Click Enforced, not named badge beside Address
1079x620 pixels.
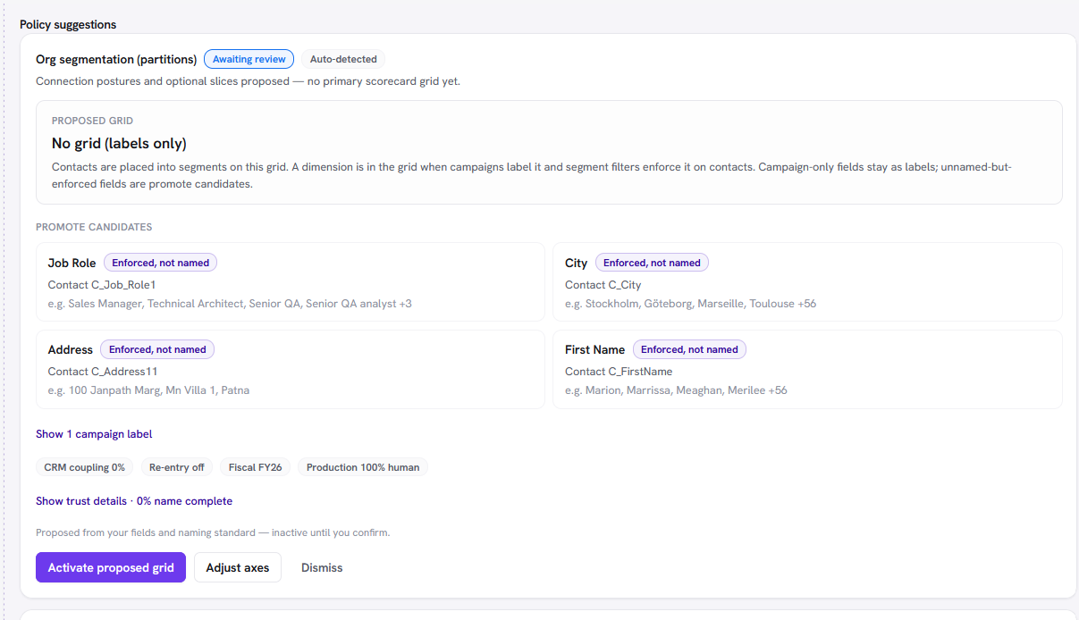click(157, 349)
